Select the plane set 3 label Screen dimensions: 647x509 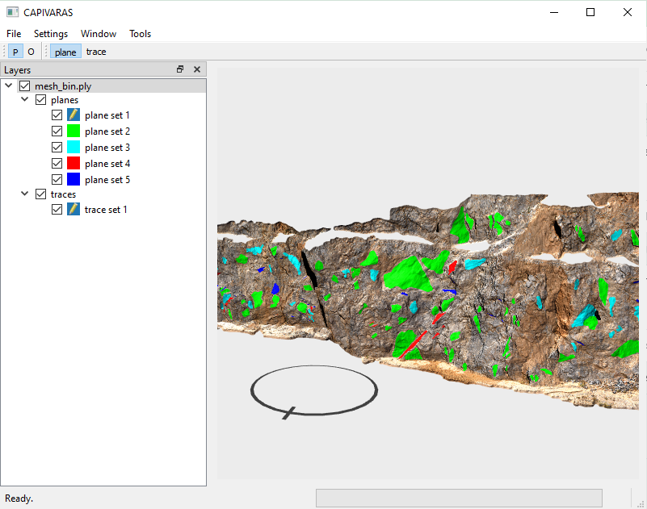[x=107, y=148]
